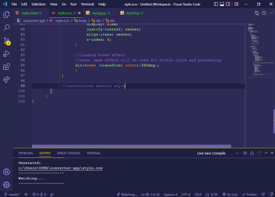
Task: Open the File menu
Action: coord(14,4)
